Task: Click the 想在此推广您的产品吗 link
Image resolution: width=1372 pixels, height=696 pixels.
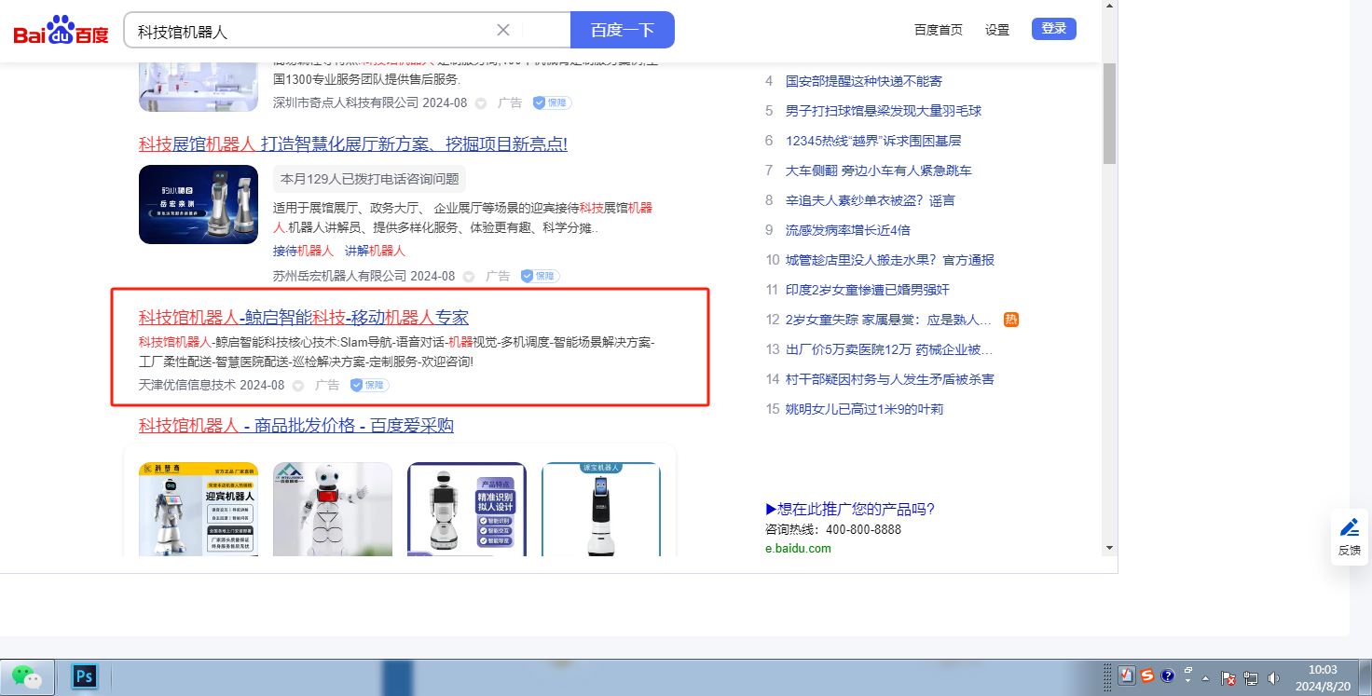Action: point(849,509)
